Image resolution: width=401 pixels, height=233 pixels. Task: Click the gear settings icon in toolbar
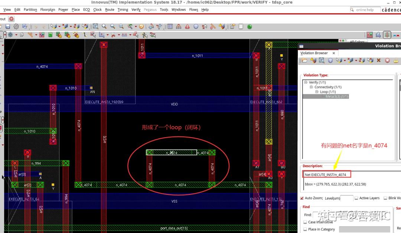click(x=16, y=27)
